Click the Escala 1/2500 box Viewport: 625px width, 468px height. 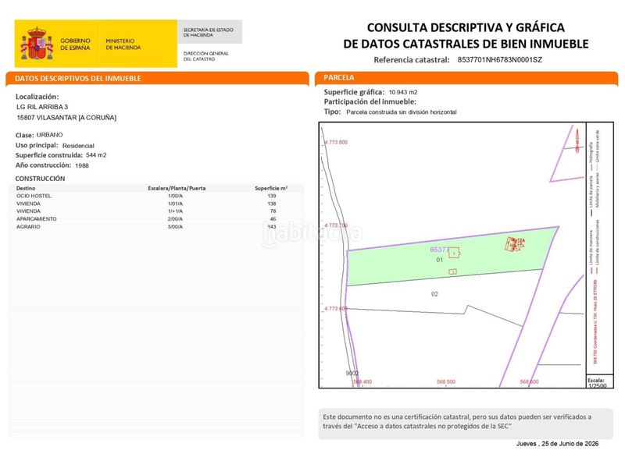click(598, 382)
